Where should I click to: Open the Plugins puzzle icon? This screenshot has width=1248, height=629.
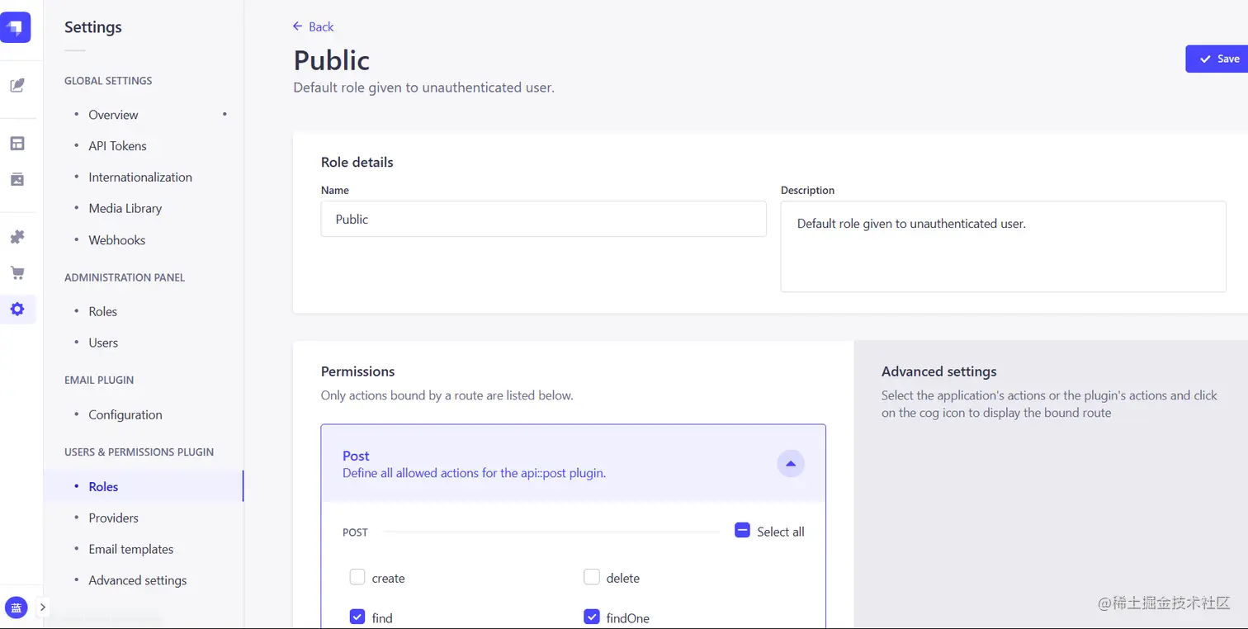click(17, 237)
